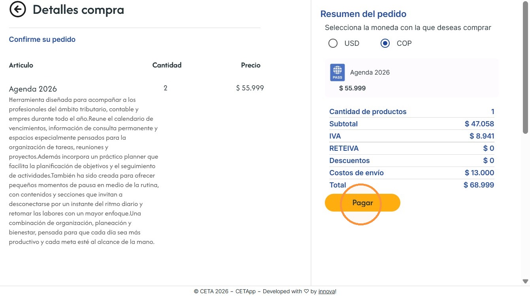Click the Detalles compra heading

click(78, 9)
